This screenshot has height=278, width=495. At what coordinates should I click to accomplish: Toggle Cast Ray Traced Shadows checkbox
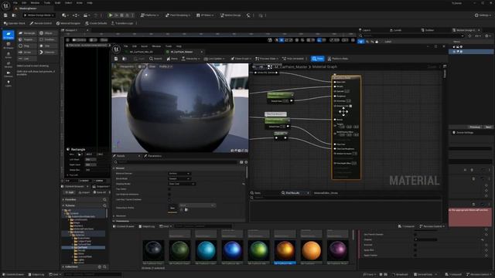click(169, 199)
